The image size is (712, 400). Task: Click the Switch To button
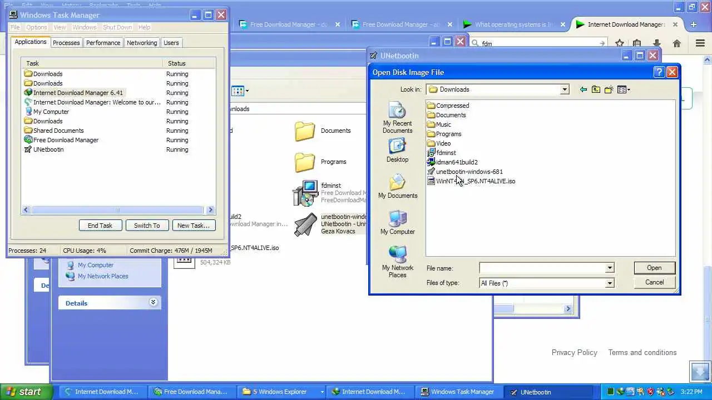coord(147,226)
